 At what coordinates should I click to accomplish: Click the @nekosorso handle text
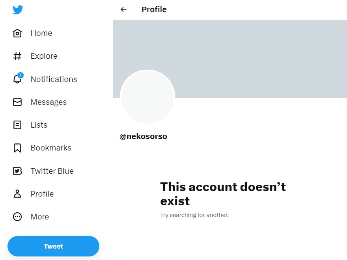click(x=143, y=137)
